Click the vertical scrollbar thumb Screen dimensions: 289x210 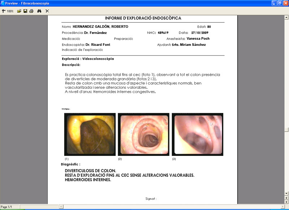point(286,130)
